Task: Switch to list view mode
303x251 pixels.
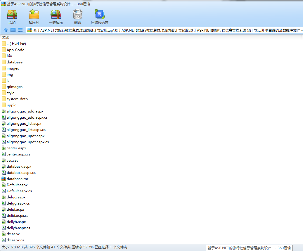Action: [x=20, y=30]
